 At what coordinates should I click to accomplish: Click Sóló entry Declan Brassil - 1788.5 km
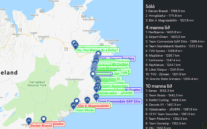tap(165, 11)
